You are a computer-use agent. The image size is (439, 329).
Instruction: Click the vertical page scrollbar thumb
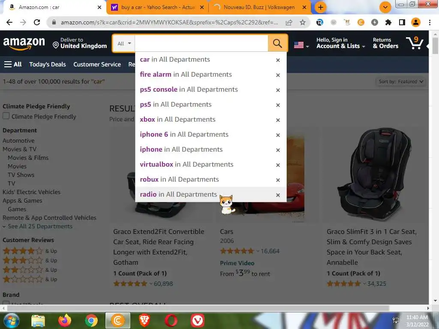pos(435,46)
